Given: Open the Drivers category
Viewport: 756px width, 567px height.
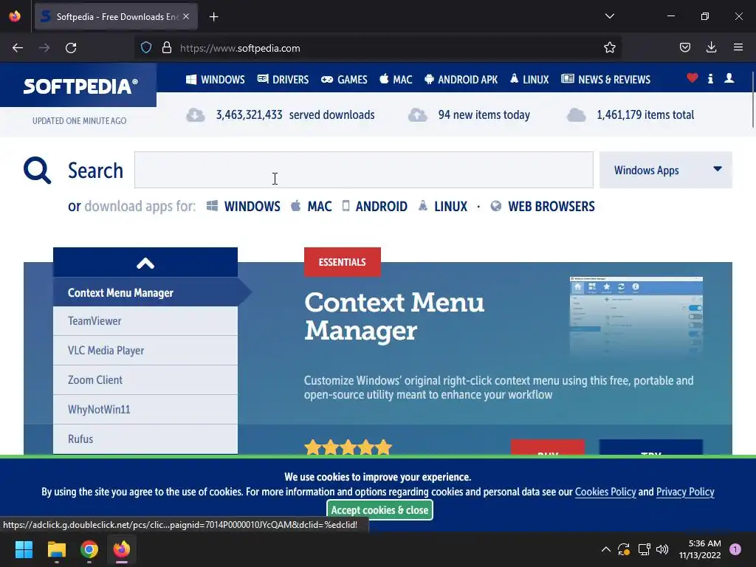Looking at the screenshot, I should pyautogui.click(x=283, y=80).
